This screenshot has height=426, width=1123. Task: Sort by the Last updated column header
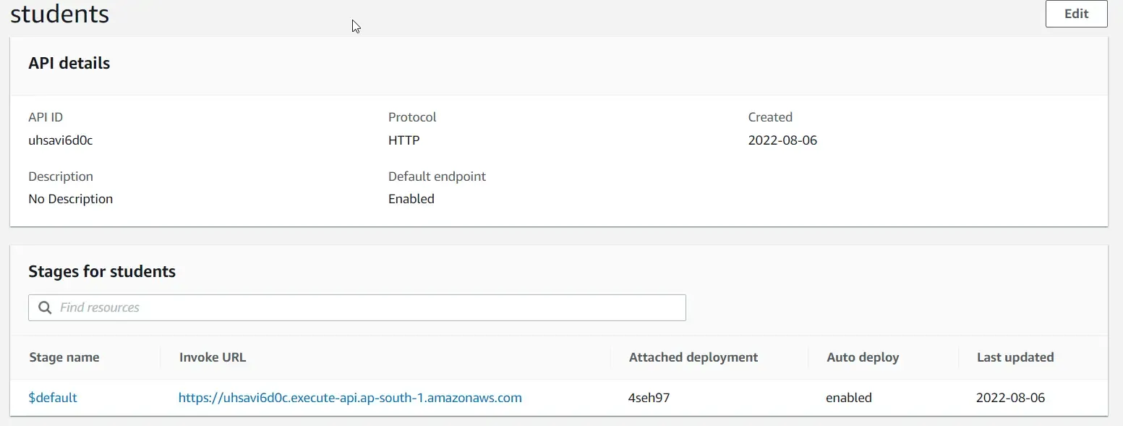(1015, 357)
